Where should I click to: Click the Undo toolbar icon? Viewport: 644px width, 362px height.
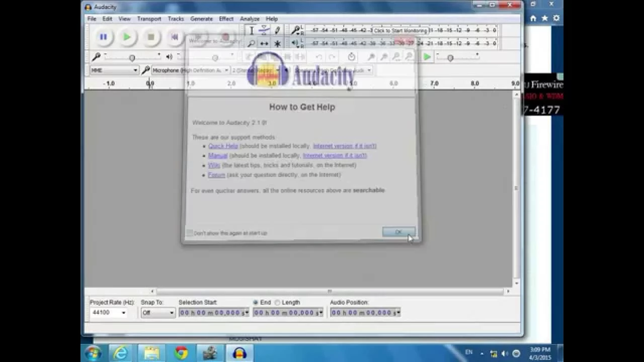(319, 57)
